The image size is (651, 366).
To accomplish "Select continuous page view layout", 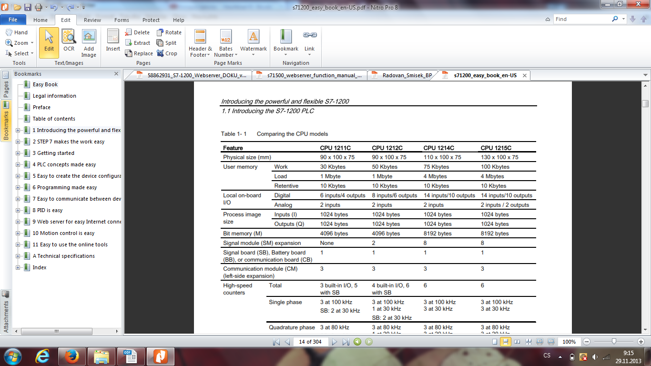I will tap(506, 342).
